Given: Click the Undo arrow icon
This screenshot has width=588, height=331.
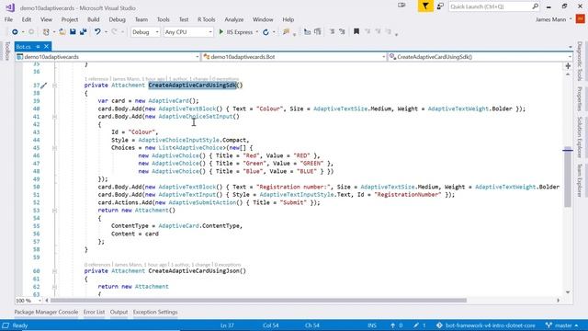Looking at the screenshot, I should (x=97, y=32).
